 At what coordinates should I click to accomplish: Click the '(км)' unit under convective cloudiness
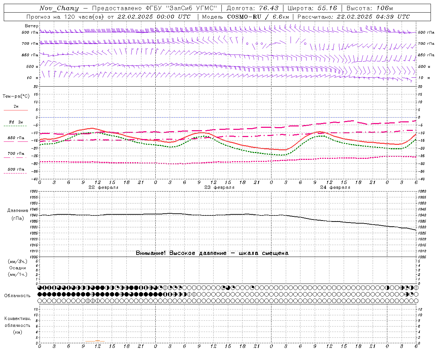17,332
